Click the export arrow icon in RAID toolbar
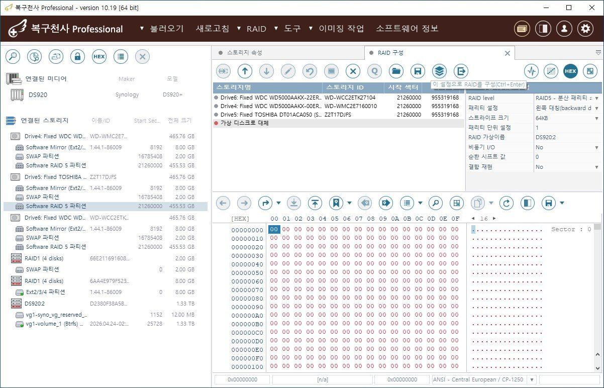The image size is (604, 388). (461, 71)
